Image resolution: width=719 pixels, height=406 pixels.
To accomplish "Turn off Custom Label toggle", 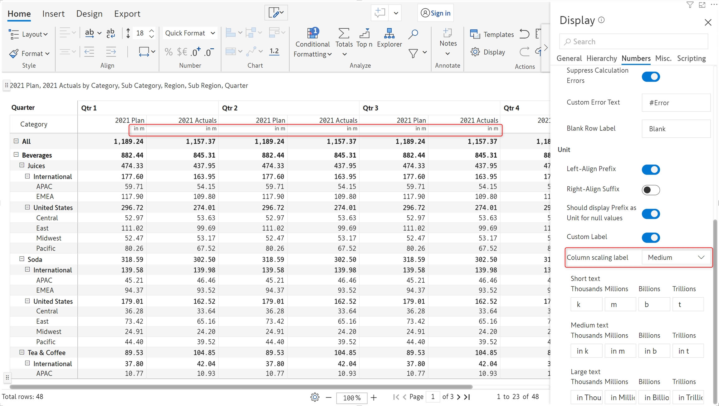I will pos(651,237).
